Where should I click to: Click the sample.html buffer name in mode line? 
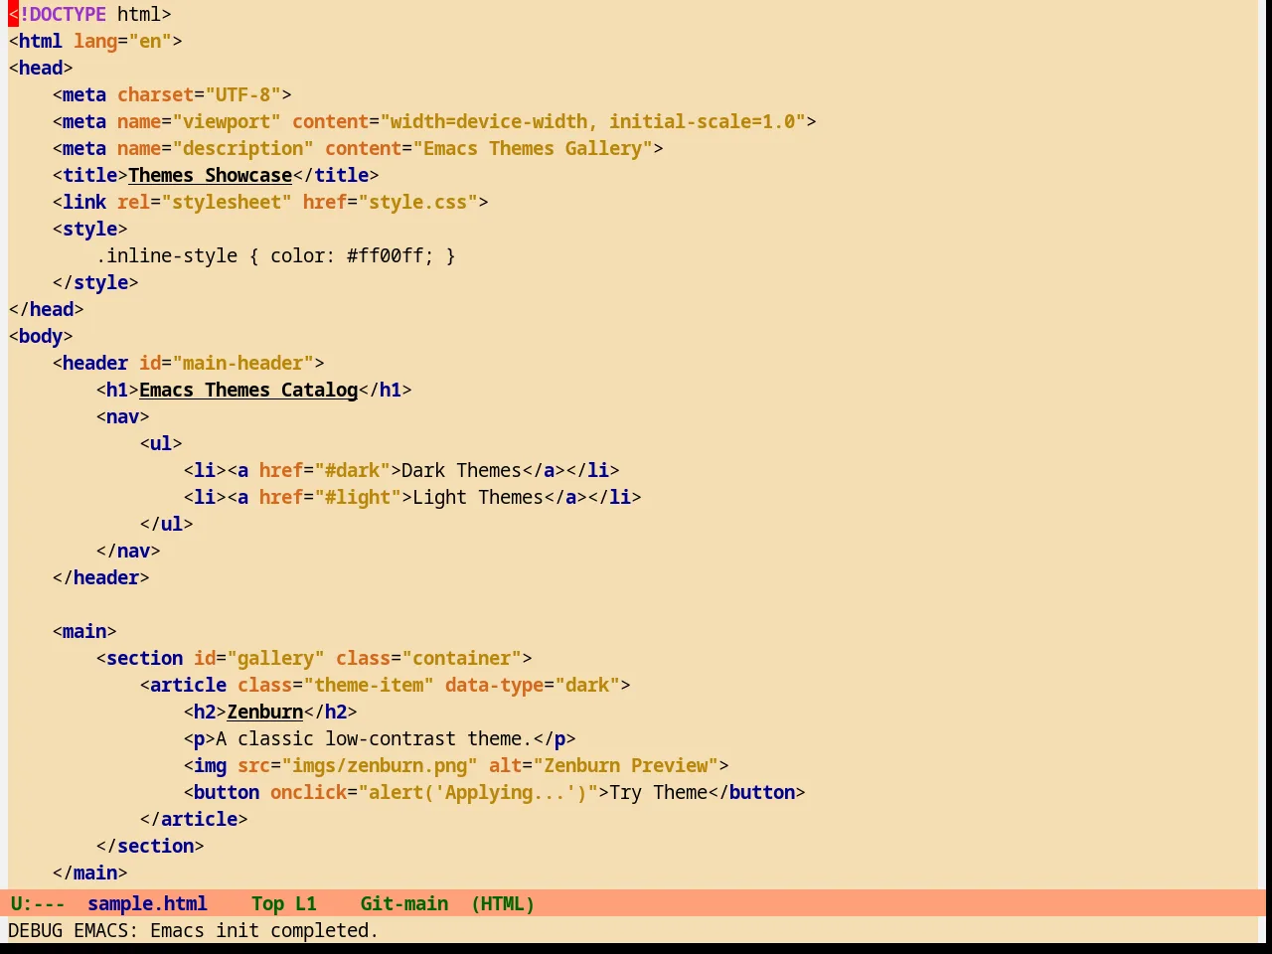147,903
